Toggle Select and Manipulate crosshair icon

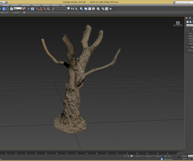29,9
